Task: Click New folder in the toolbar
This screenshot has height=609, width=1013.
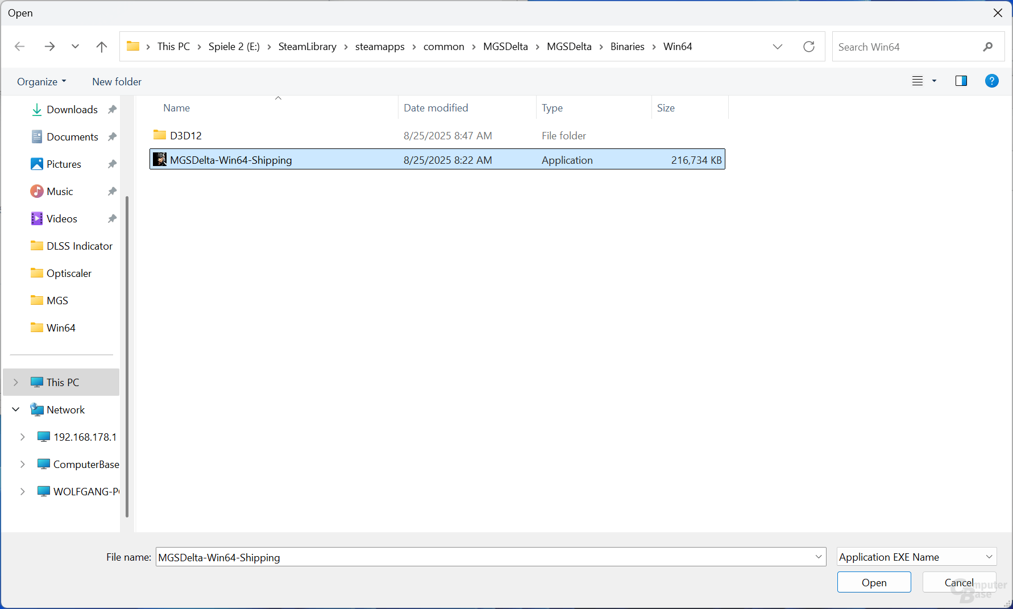Action: click(117, 81)
